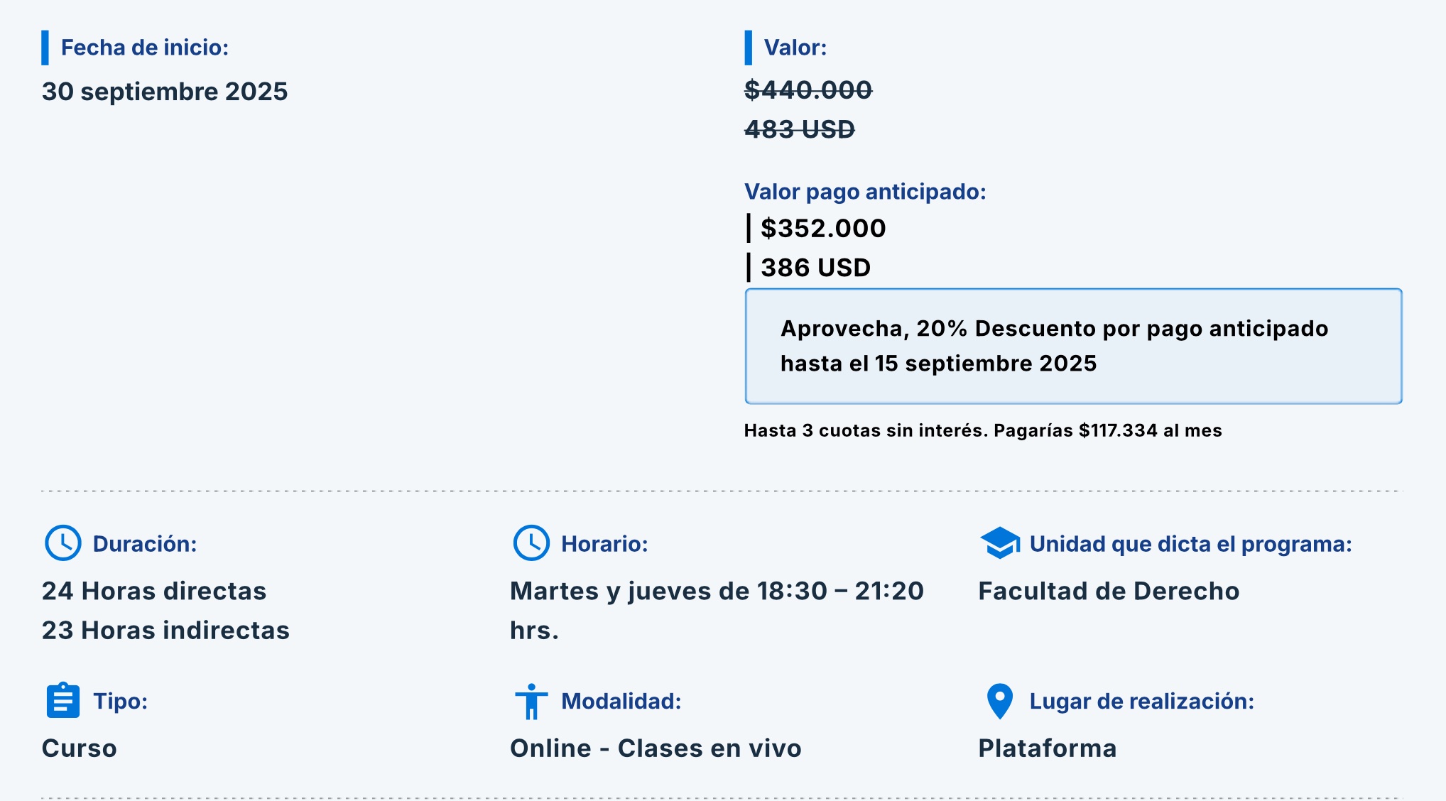
Task: Click the $352.000 early payment price
Action: pyautogui.click(x=822, y=228)
